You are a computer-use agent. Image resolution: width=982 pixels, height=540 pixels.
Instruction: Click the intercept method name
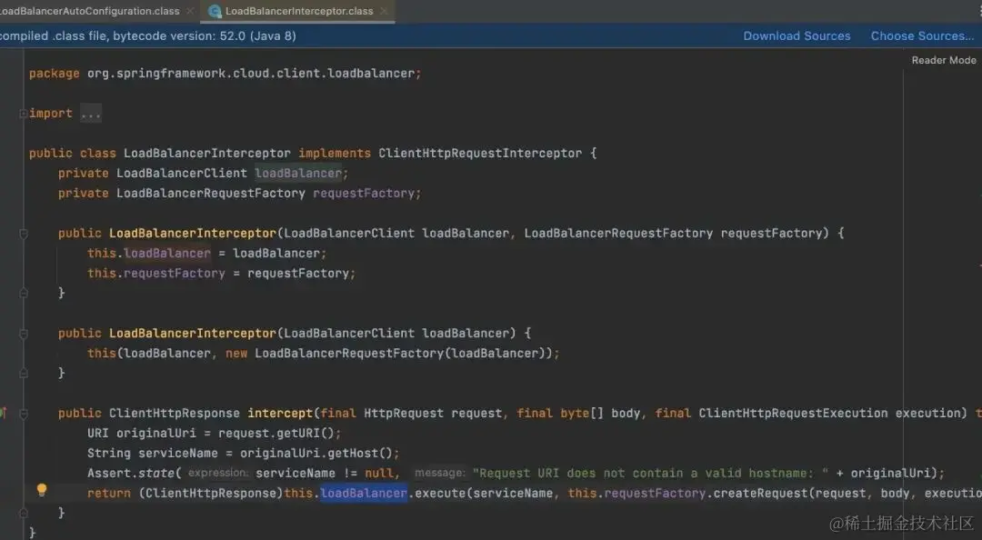[x=280, y=414]
